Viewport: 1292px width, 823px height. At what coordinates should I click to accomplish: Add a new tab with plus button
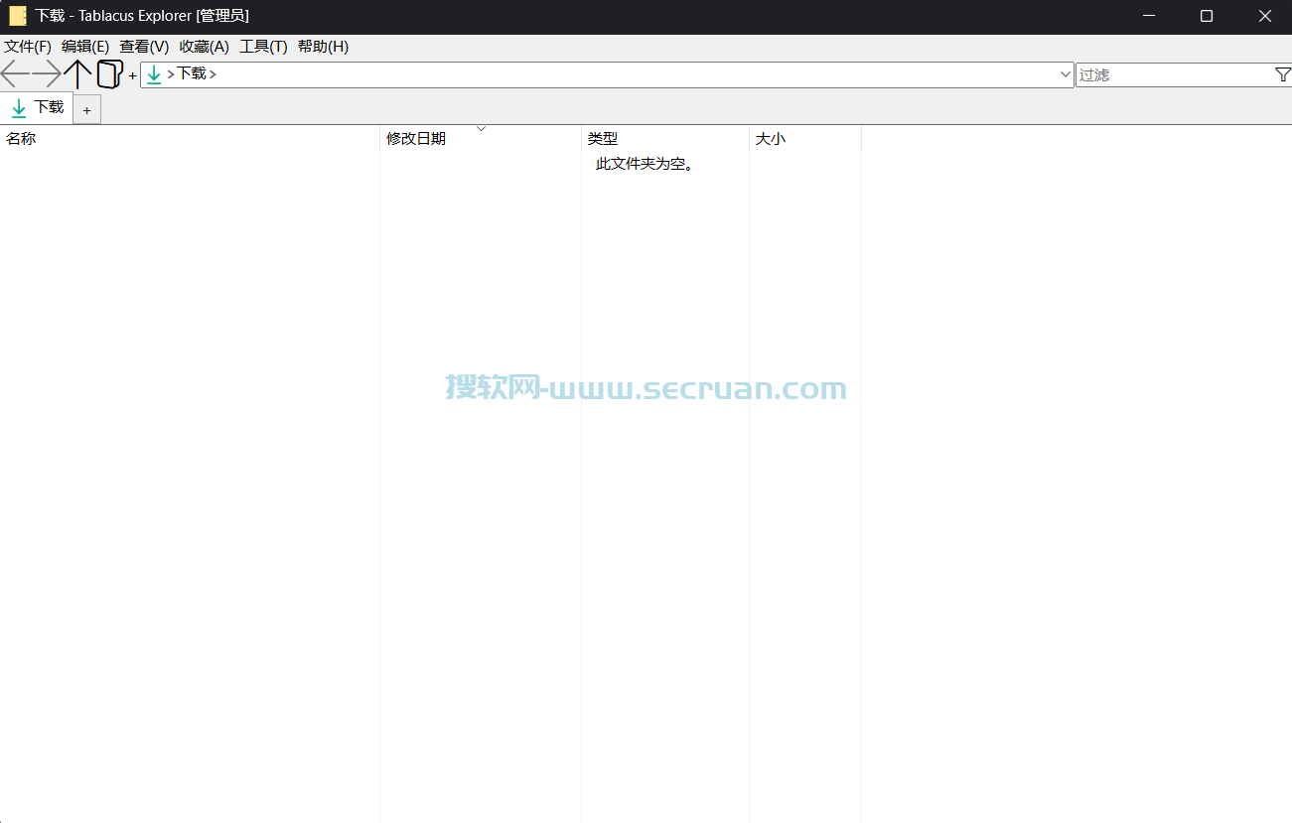coord(87,110)
